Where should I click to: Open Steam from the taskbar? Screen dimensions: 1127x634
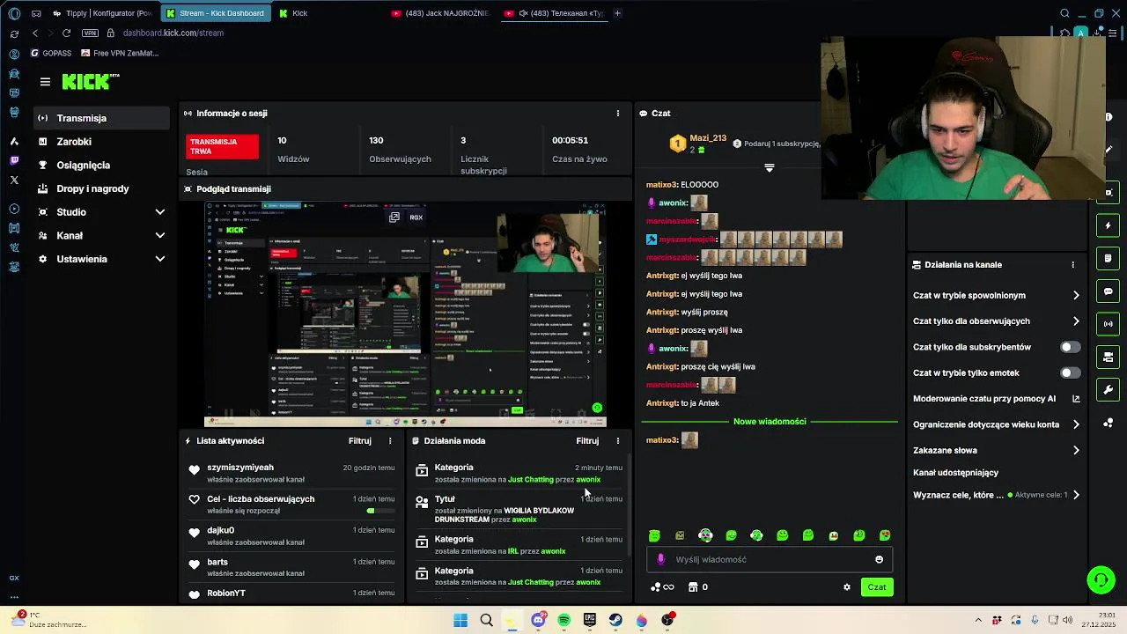point(615,621)
